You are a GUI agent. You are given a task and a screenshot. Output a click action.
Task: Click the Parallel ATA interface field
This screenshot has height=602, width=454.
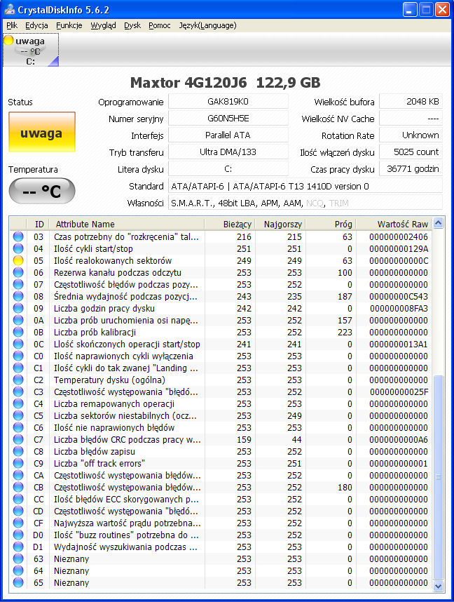[228, 135]
